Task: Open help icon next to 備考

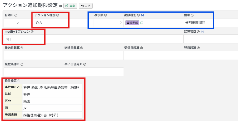Action: point(192,15)
